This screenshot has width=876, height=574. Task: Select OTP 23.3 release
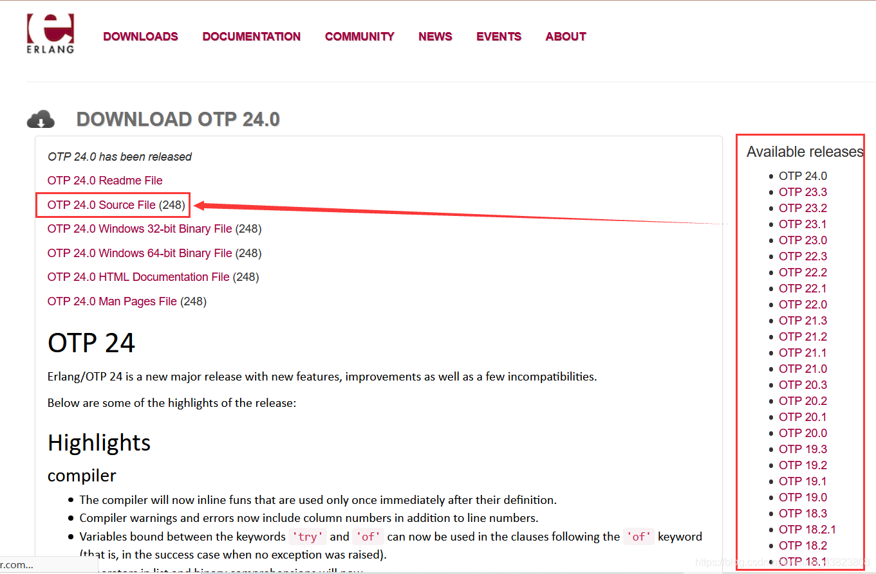pyautogui.click(x=803, y=192)
